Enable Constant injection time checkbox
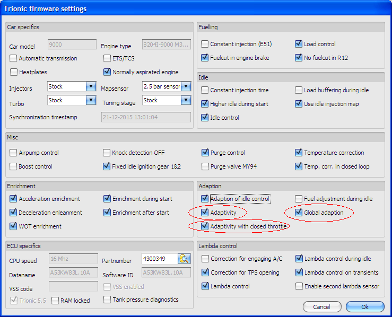This screenshot has height=317, width=392. [205, 90]
